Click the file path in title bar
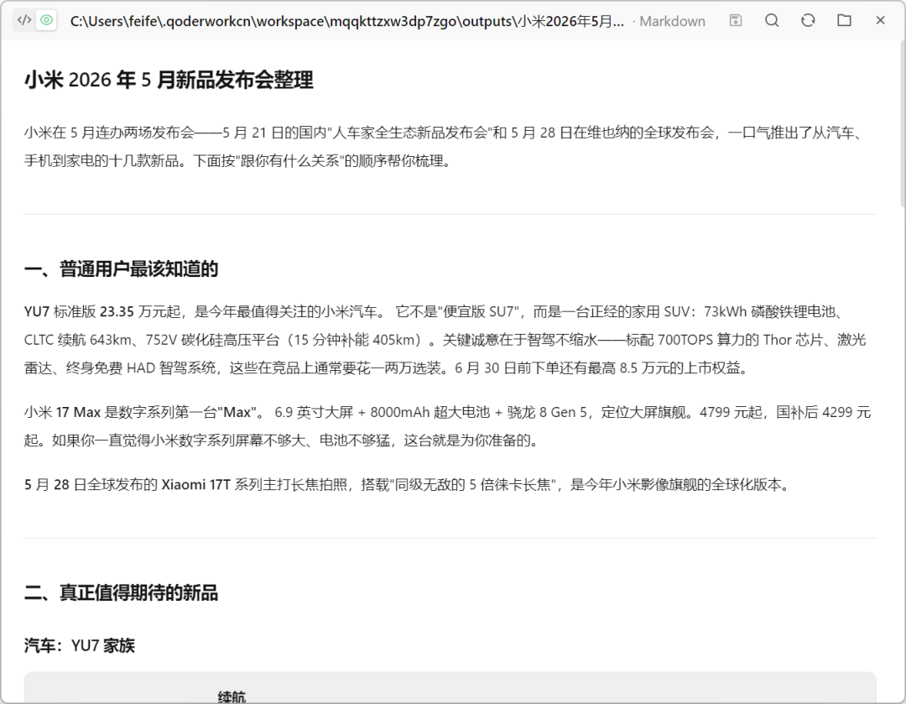 tap(346, 21)
